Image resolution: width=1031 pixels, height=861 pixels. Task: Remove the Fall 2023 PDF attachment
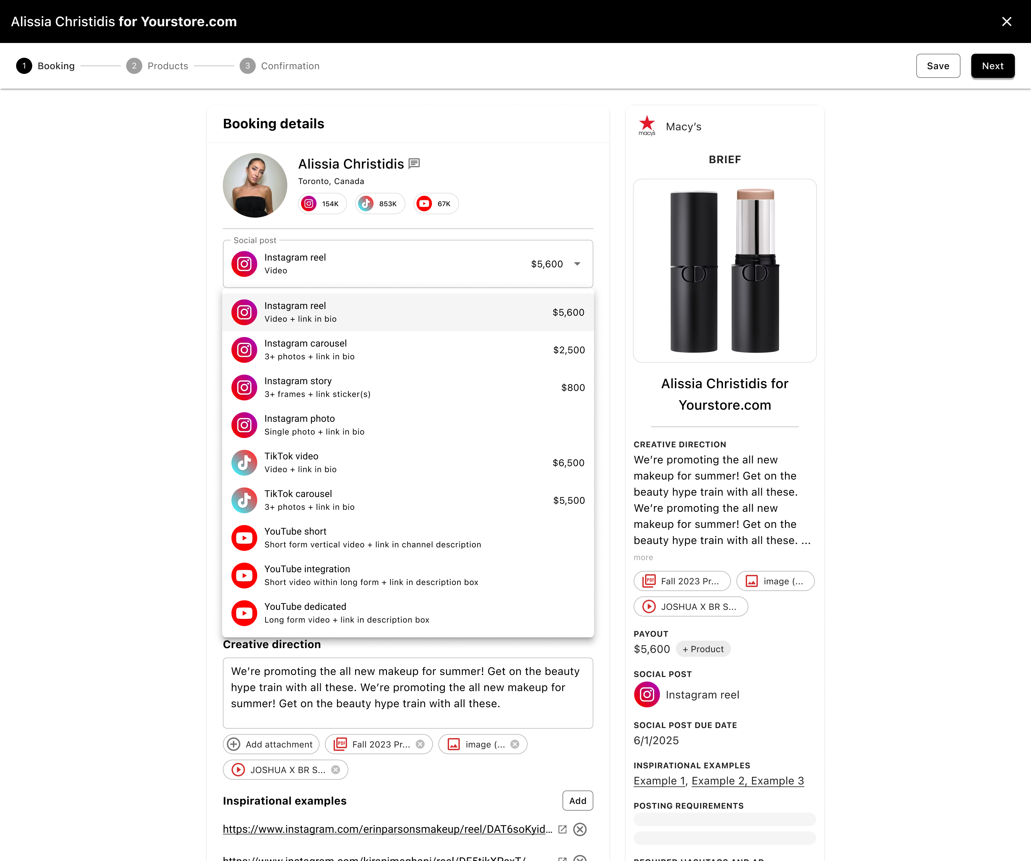[420, 744]
